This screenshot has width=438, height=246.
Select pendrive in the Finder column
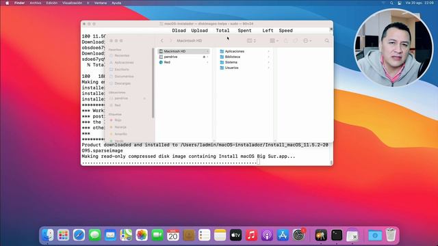tap(184, 57)
